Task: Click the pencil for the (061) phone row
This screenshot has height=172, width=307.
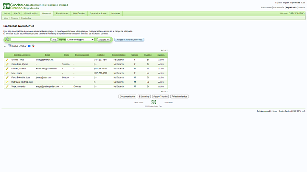Action: coord(7,69)
